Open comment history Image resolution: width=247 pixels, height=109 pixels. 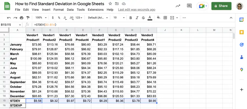189,6
